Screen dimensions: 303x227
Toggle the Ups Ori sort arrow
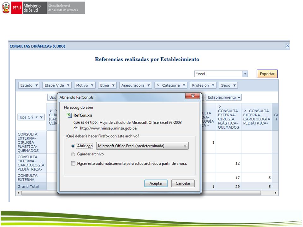[37, 117]
